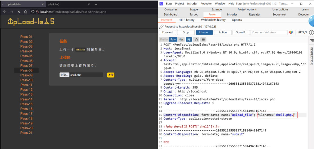The image size is (314, 149).
Task: Open the Intruder menu in menu bar
Action: [x=192, y=4]
